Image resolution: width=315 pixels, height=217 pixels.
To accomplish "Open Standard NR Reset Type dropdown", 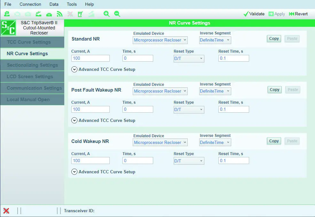I will coord(189,59).
